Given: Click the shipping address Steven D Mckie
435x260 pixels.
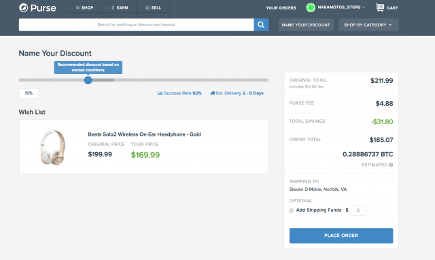Looking at the screenshot, I should pyautogui.click(x=318, y=189).
